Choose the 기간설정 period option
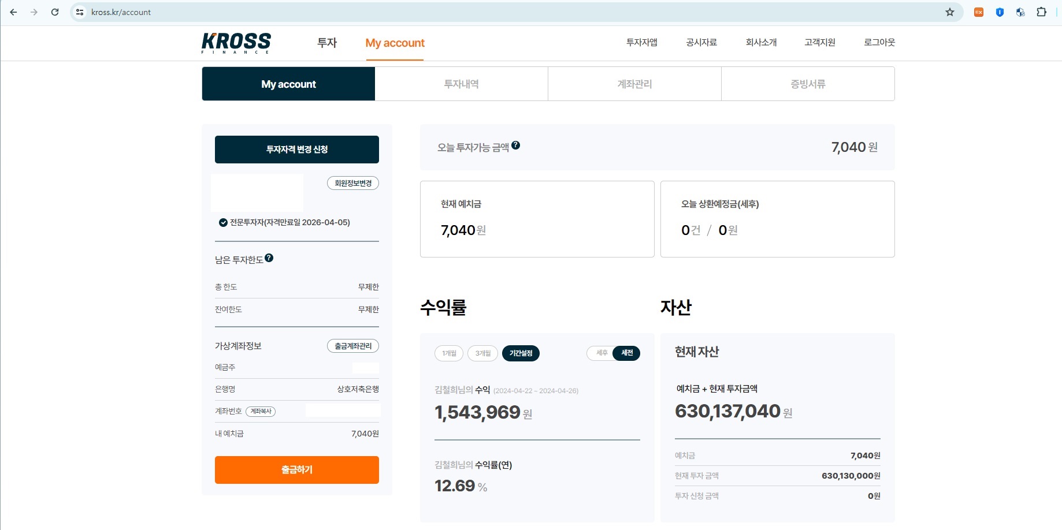 click(x=521, y=353)
